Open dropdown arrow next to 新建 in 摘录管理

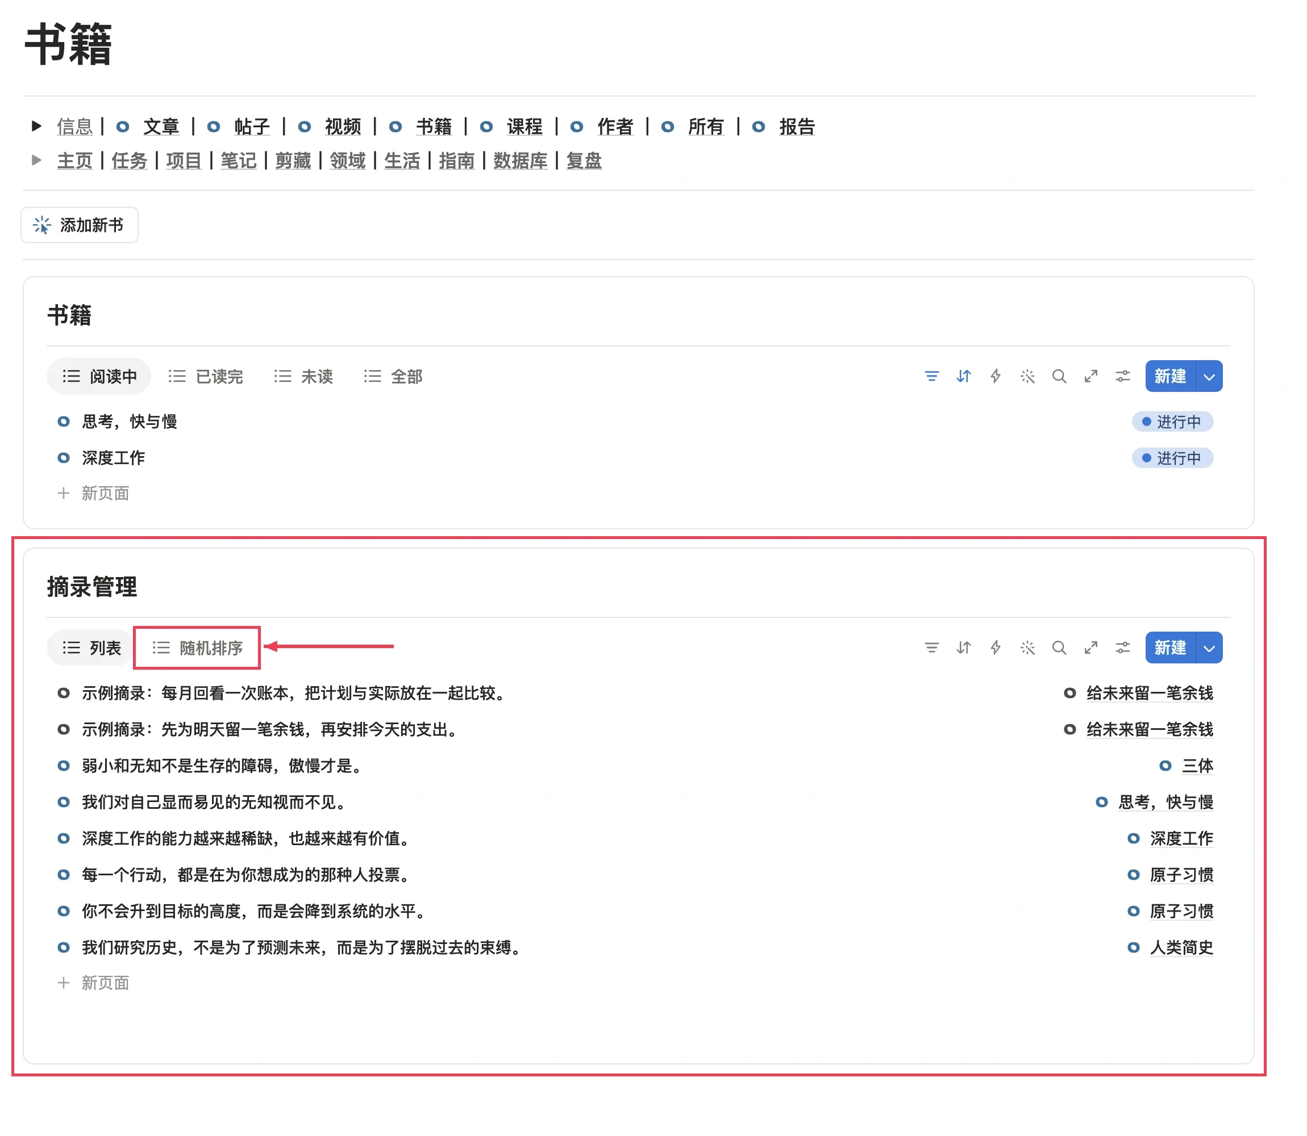click(1209, 648)
